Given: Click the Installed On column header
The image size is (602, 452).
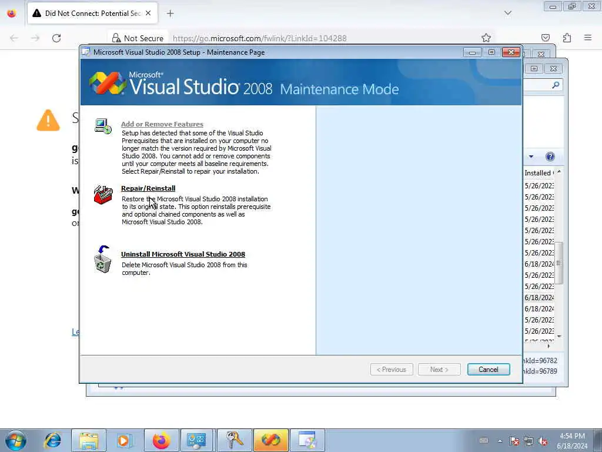Looking at the screenshot, I should pyautogui.click(x=539, y=173).
